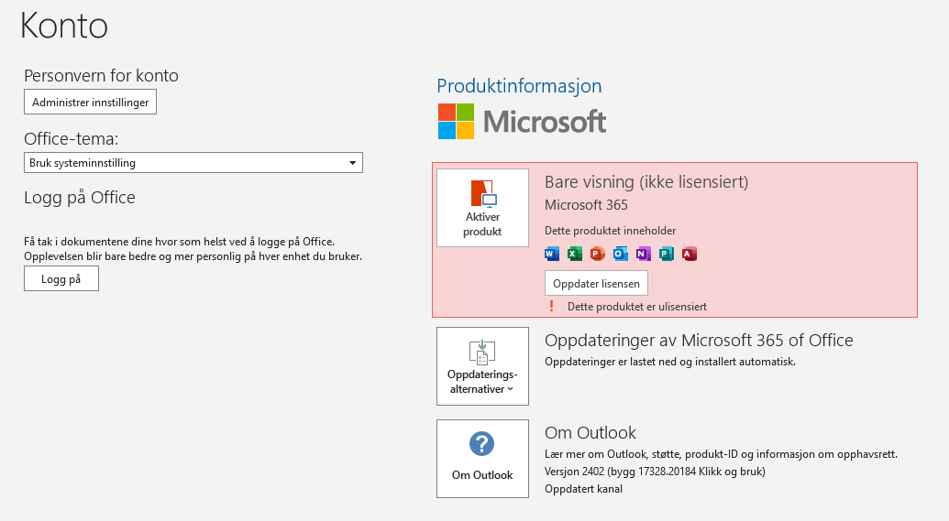Image resolution: width=949 pixels, height=521 pixels.
Task: Click the OneNote app icon
Action: [x=644, y=254]
